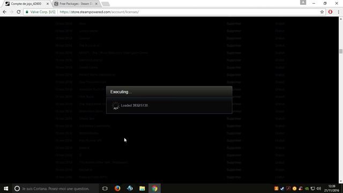Click the dark red tray icon
Viewport: 343px width, 193px height.
288,188
